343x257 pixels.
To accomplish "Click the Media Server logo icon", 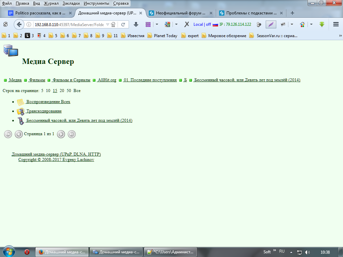I will coord(11,50).
